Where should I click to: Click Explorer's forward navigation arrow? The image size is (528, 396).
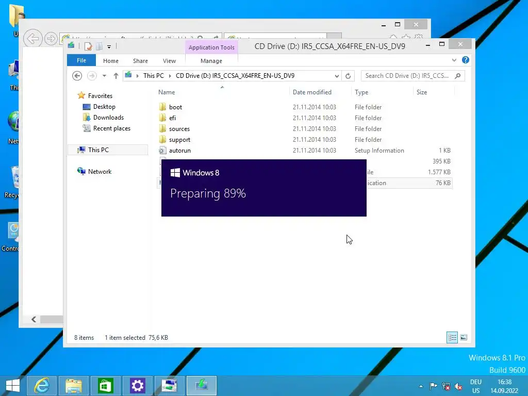point(92,76)
